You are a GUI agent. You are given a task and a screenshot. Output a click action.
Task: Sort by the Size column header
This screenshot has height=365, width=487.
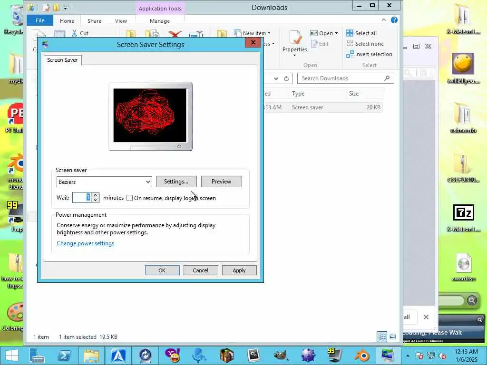365,94
